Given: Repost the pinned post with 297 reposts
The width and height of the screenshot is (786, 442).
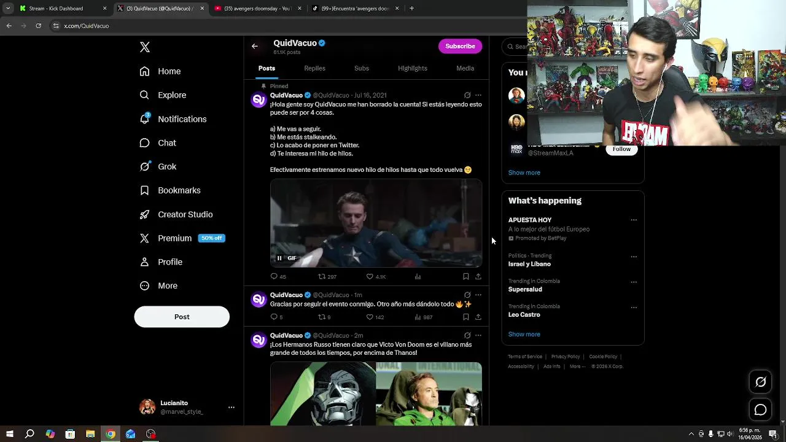Looking at the screenshot, I should 327,276.
